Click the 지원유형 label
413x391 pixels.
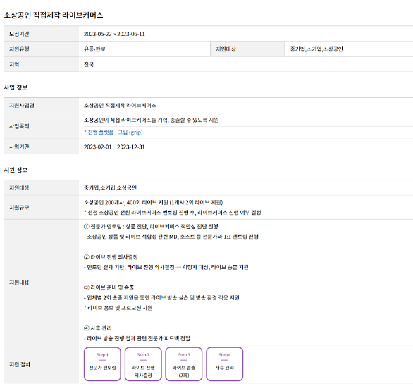(x=19, y=49)
